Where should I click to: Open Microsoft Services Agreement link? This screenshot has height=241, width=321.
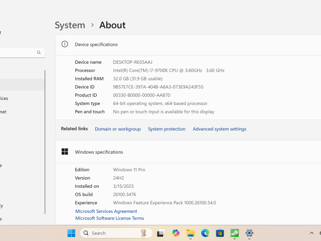106,211
